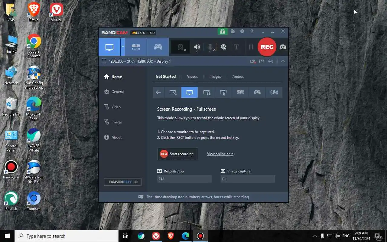This screenshot has height=242, width=387.
Task: Click the back arrow mode button
Action: (x=158, y=92)
